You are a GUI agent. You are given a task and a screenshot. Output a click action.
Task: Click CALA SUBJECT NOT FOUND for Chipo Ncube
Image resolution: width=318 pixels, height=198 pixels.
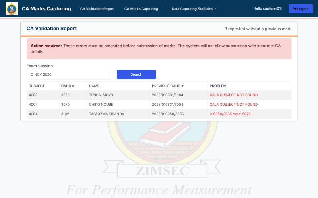[234, 105]
